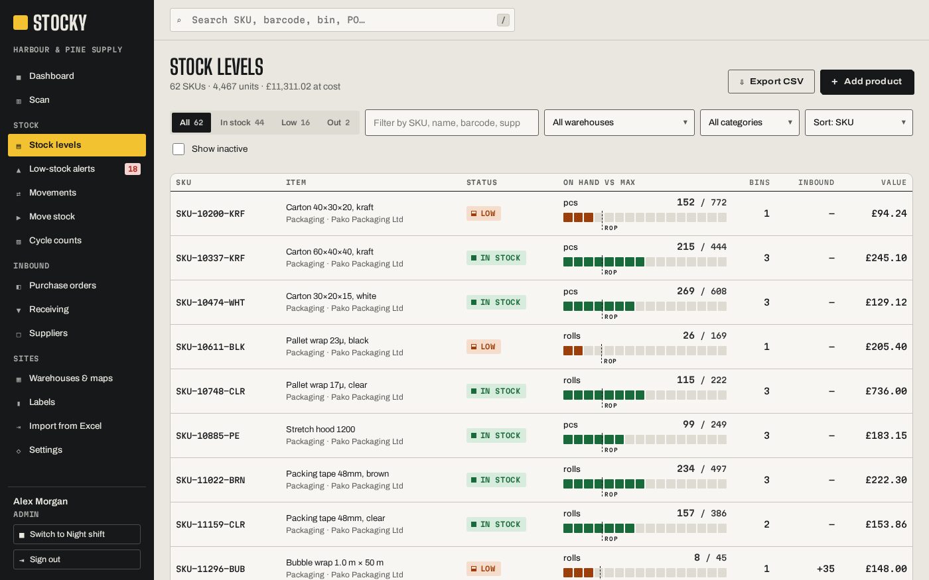Export stock levels as CSV
Viewport: 929px width, 580px height.
click(771, 82)
